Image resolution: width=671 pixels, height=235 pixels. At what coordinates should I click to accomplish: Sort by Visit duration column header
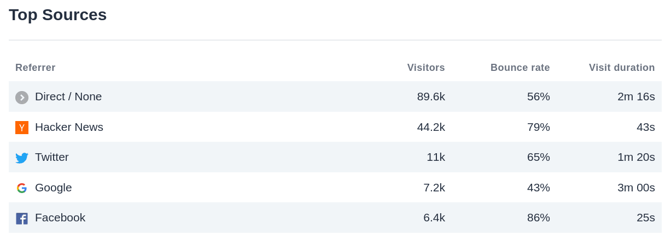[622, 68]
